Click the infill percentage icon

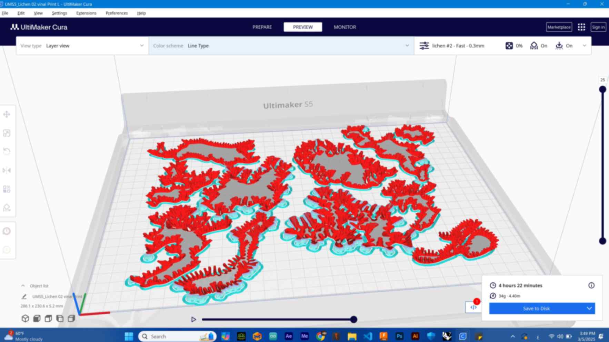tap(509, 46)
